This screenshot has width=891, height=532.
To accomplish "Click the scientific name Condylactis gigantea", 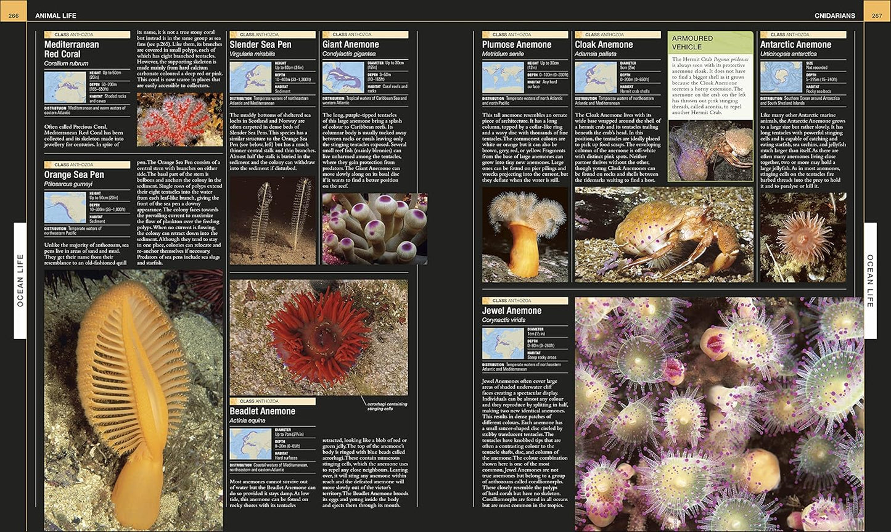I will pyautogui.click(x=349, y=54).
